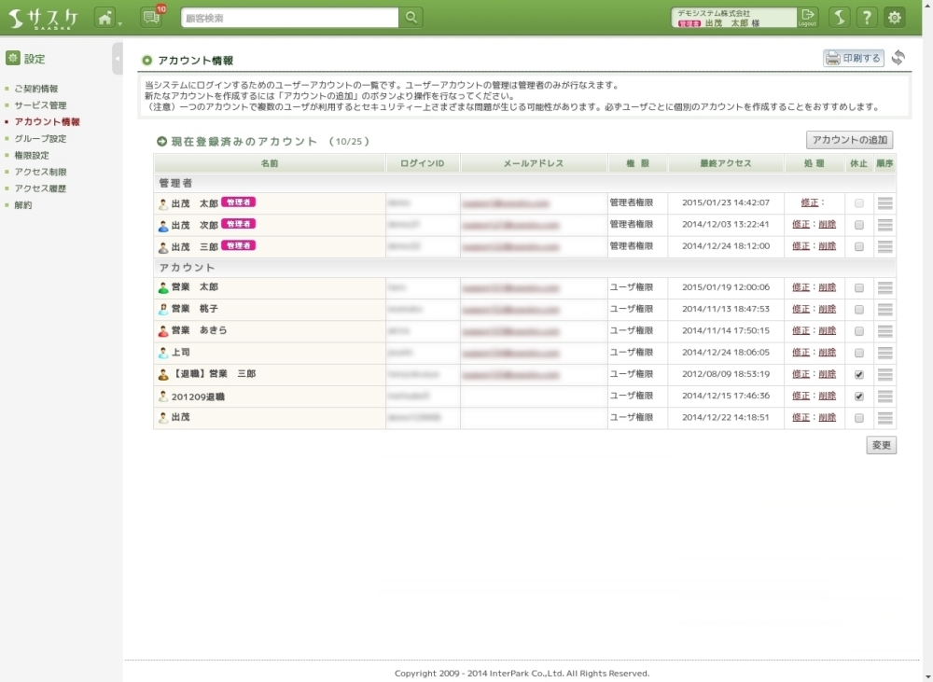Screen dimensions: 933x682
Task: Select アクセス履歴 from the sidebar
Action: pos(40,188)
